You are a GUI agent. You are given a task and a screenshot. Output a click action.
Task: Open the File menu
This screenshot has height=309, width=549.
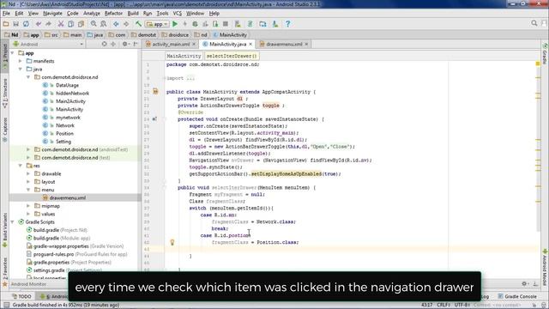point(6,14)
